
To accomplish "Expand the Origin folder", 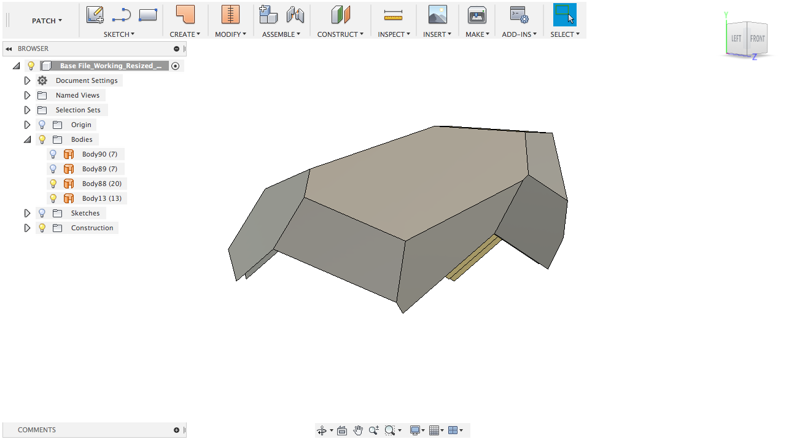I will tap(27, 125).
